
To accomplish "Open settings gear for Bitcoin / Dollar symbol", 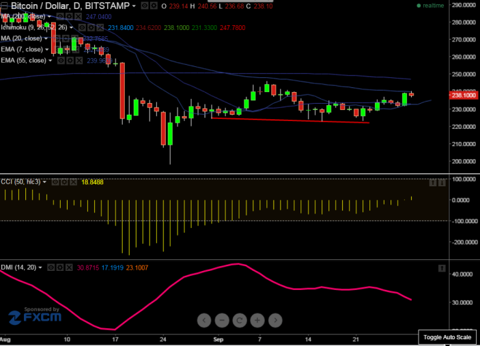I will [154, 5].
